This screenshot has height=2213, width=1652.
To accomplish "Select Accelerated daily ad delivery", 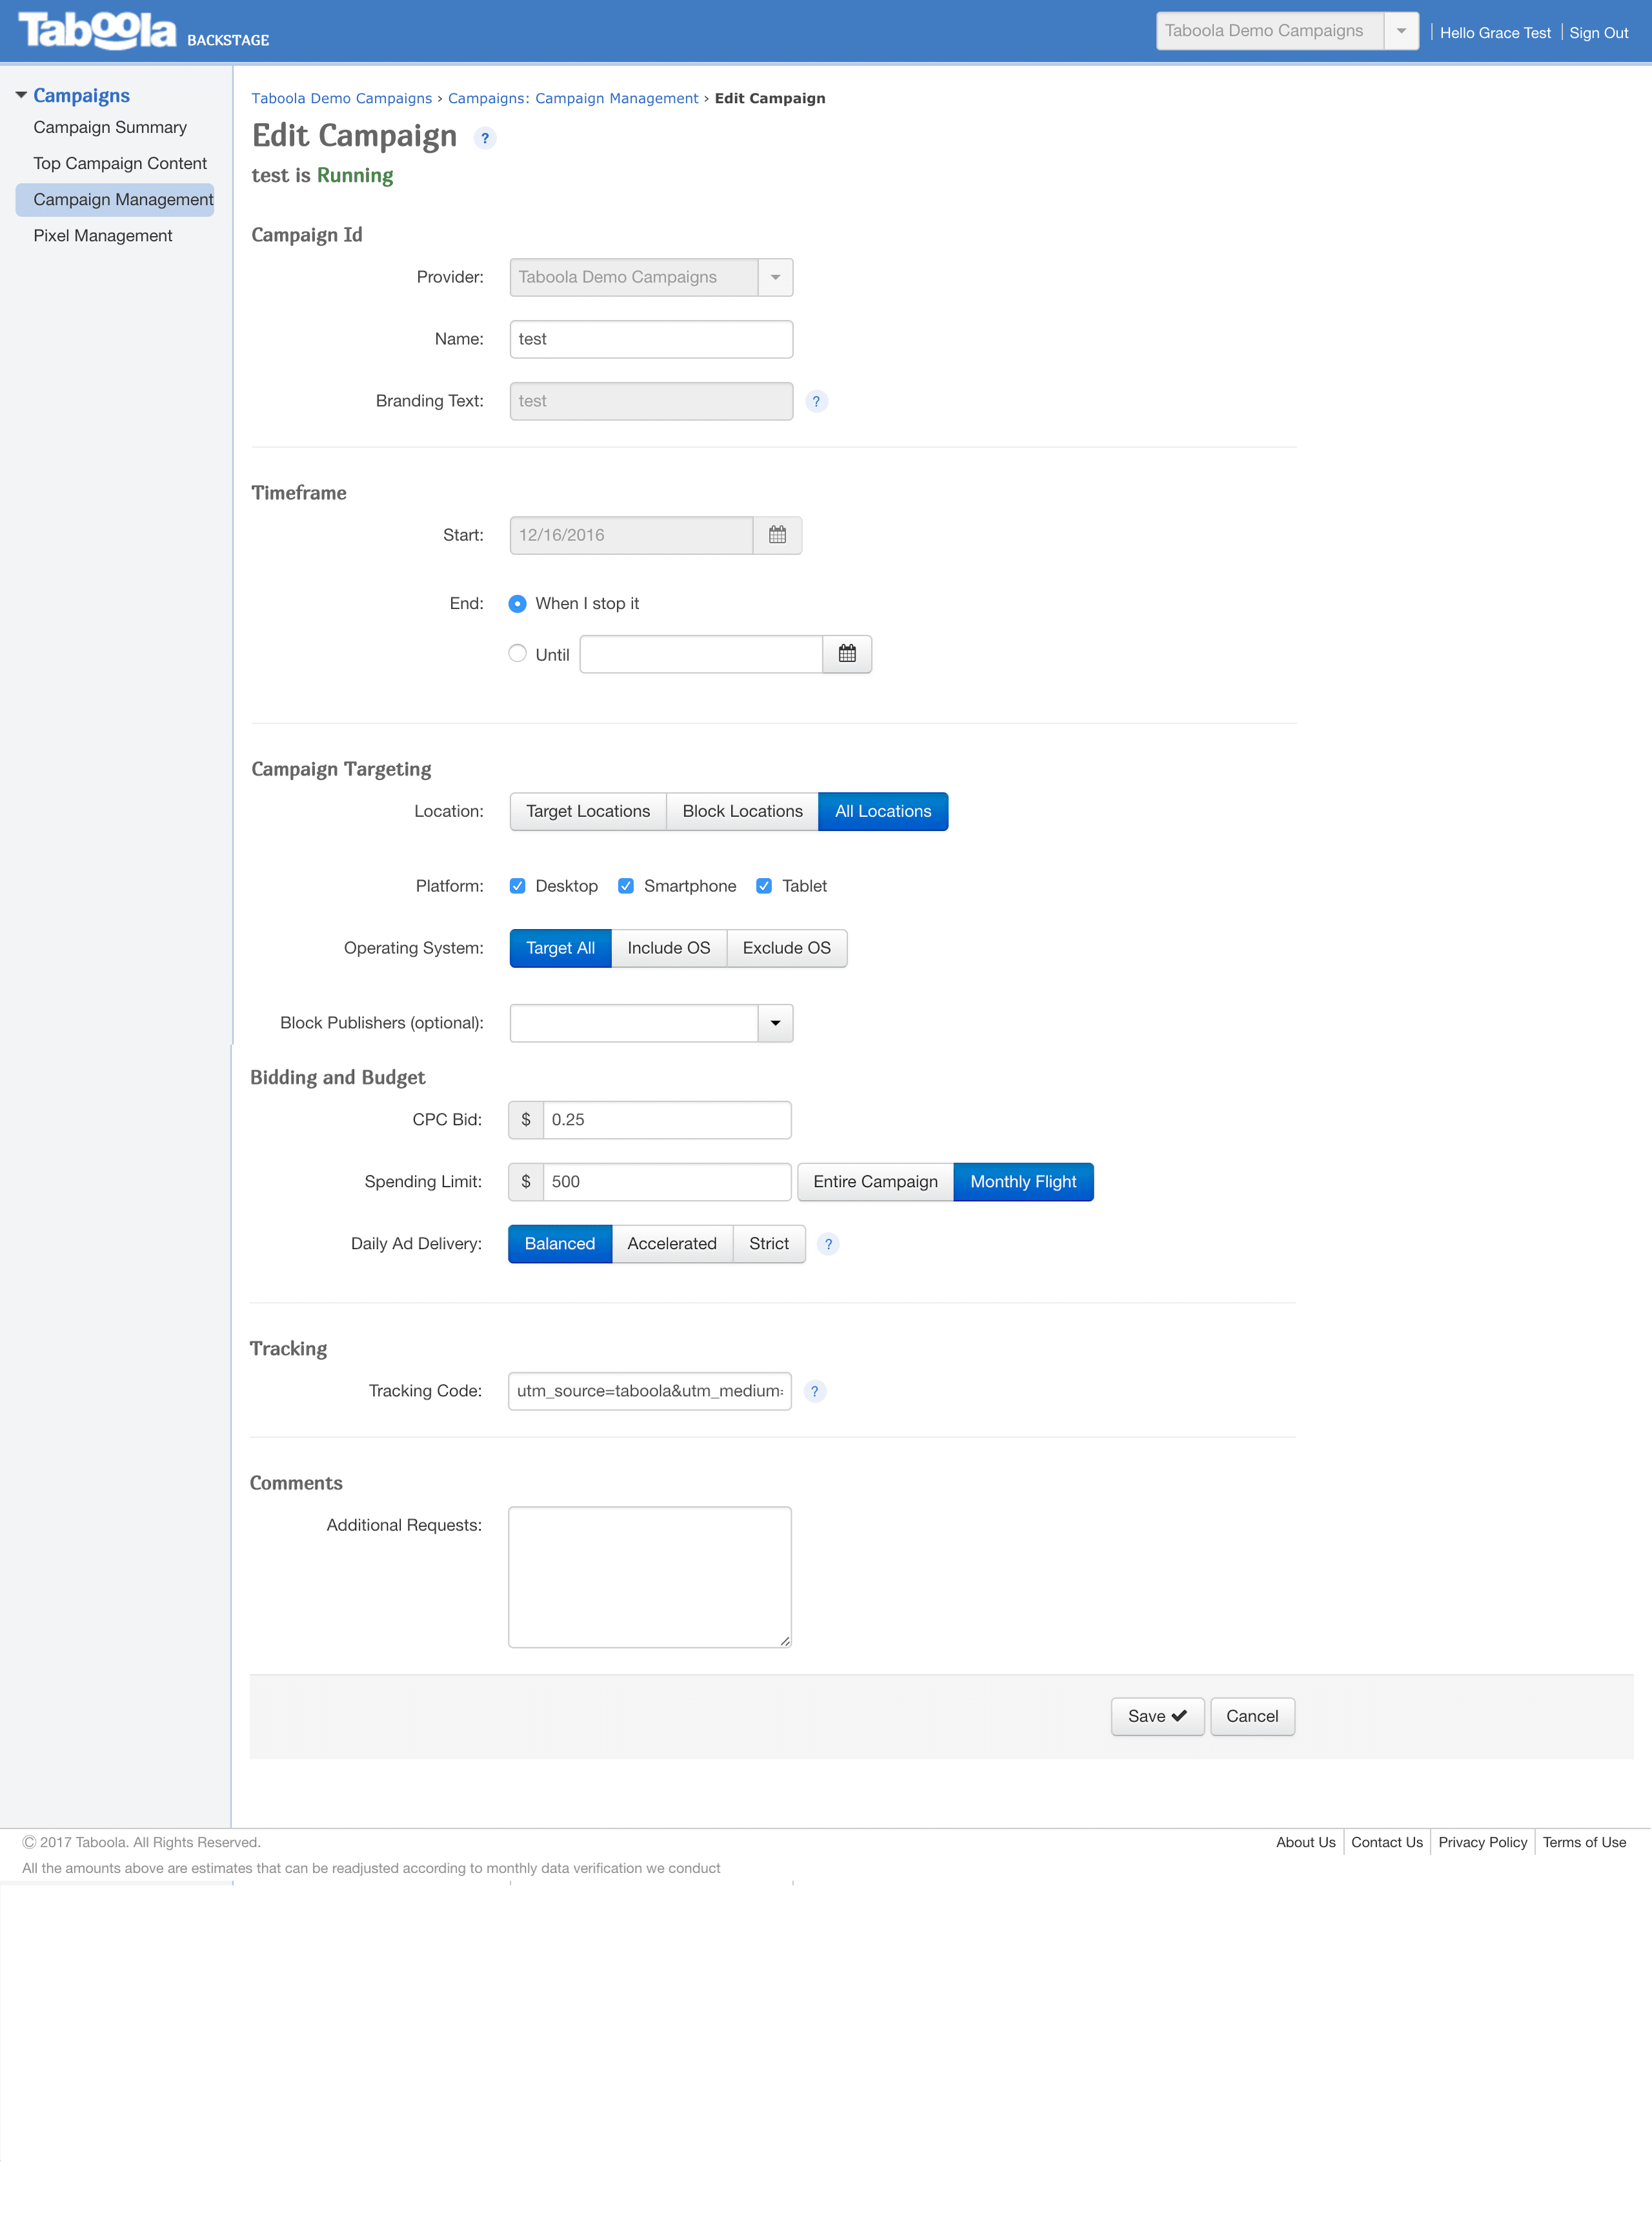I will pos(672,1243).
